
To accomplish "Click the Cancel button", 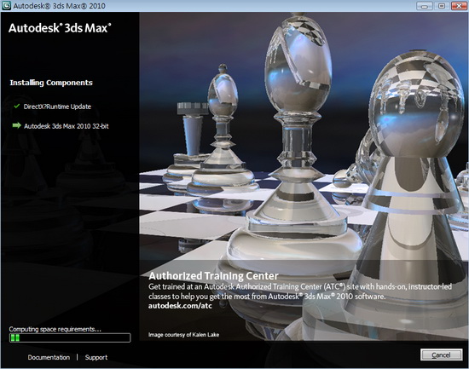I will point(441,355).
